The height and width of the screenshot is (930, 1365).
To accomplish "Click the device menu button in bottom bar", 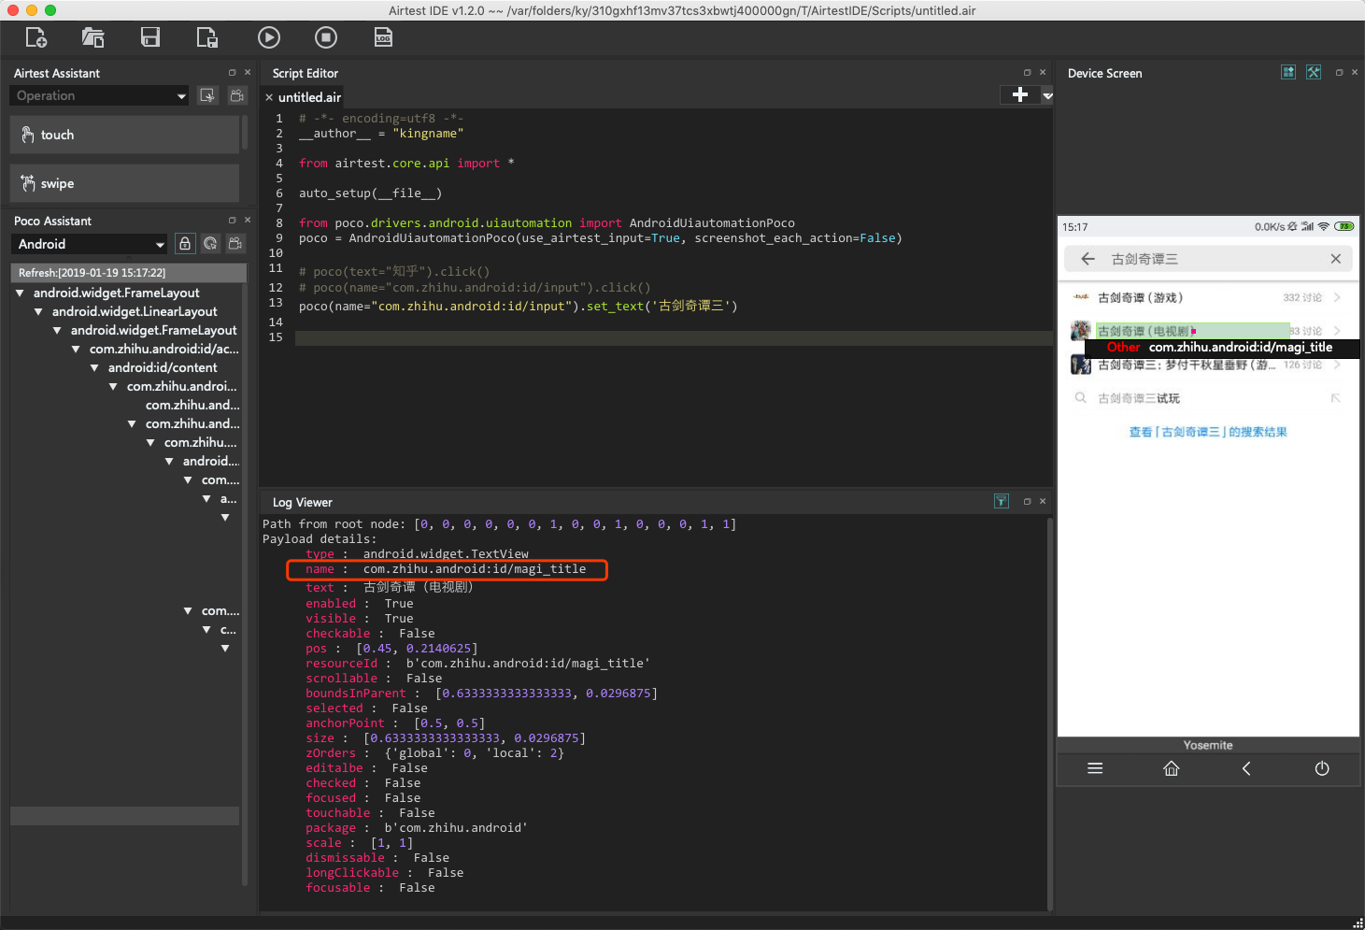I will tap(1096, 768).
